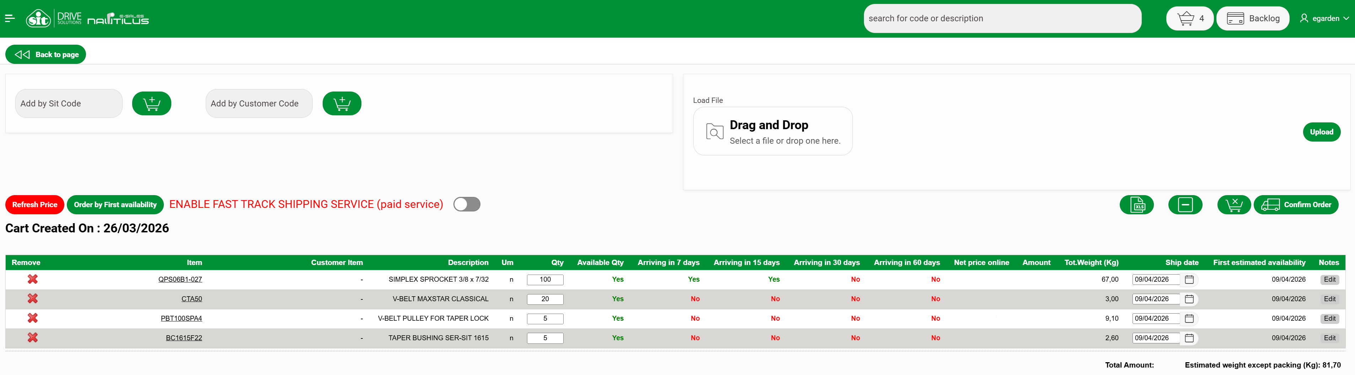Empty cart using the cart X icon
The height and width of the screenshot is (375, 1355).
point(1233,205)
